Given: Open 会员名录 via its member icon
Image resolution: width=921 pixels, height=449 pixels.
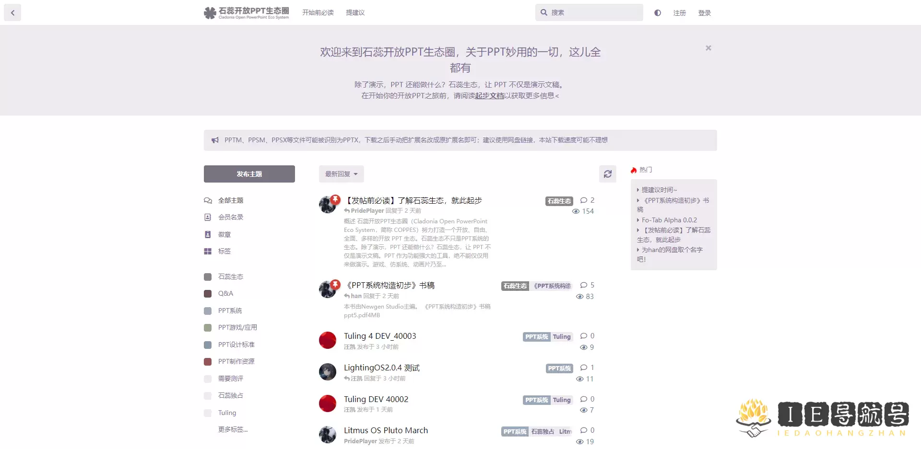Looking at the screenshot, I should coord(207,217).
